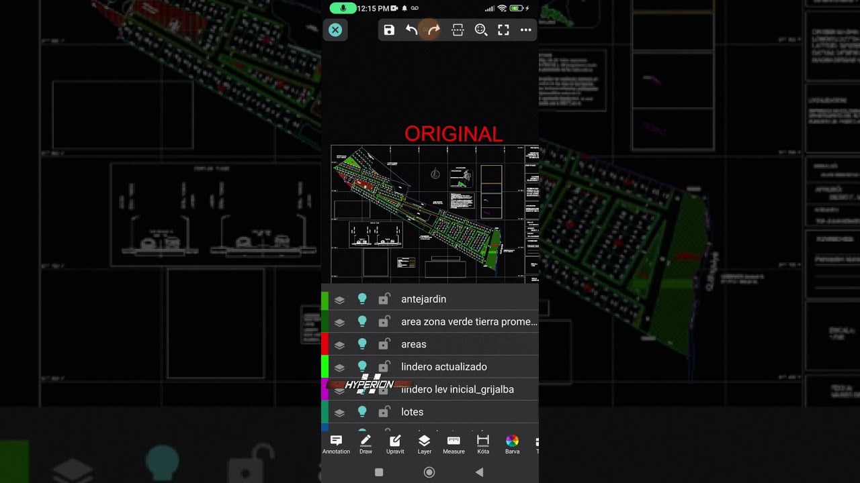This screenshot has height=483, width=860.
Task: Lock the lotes layer
Action: tap(384, 411)
